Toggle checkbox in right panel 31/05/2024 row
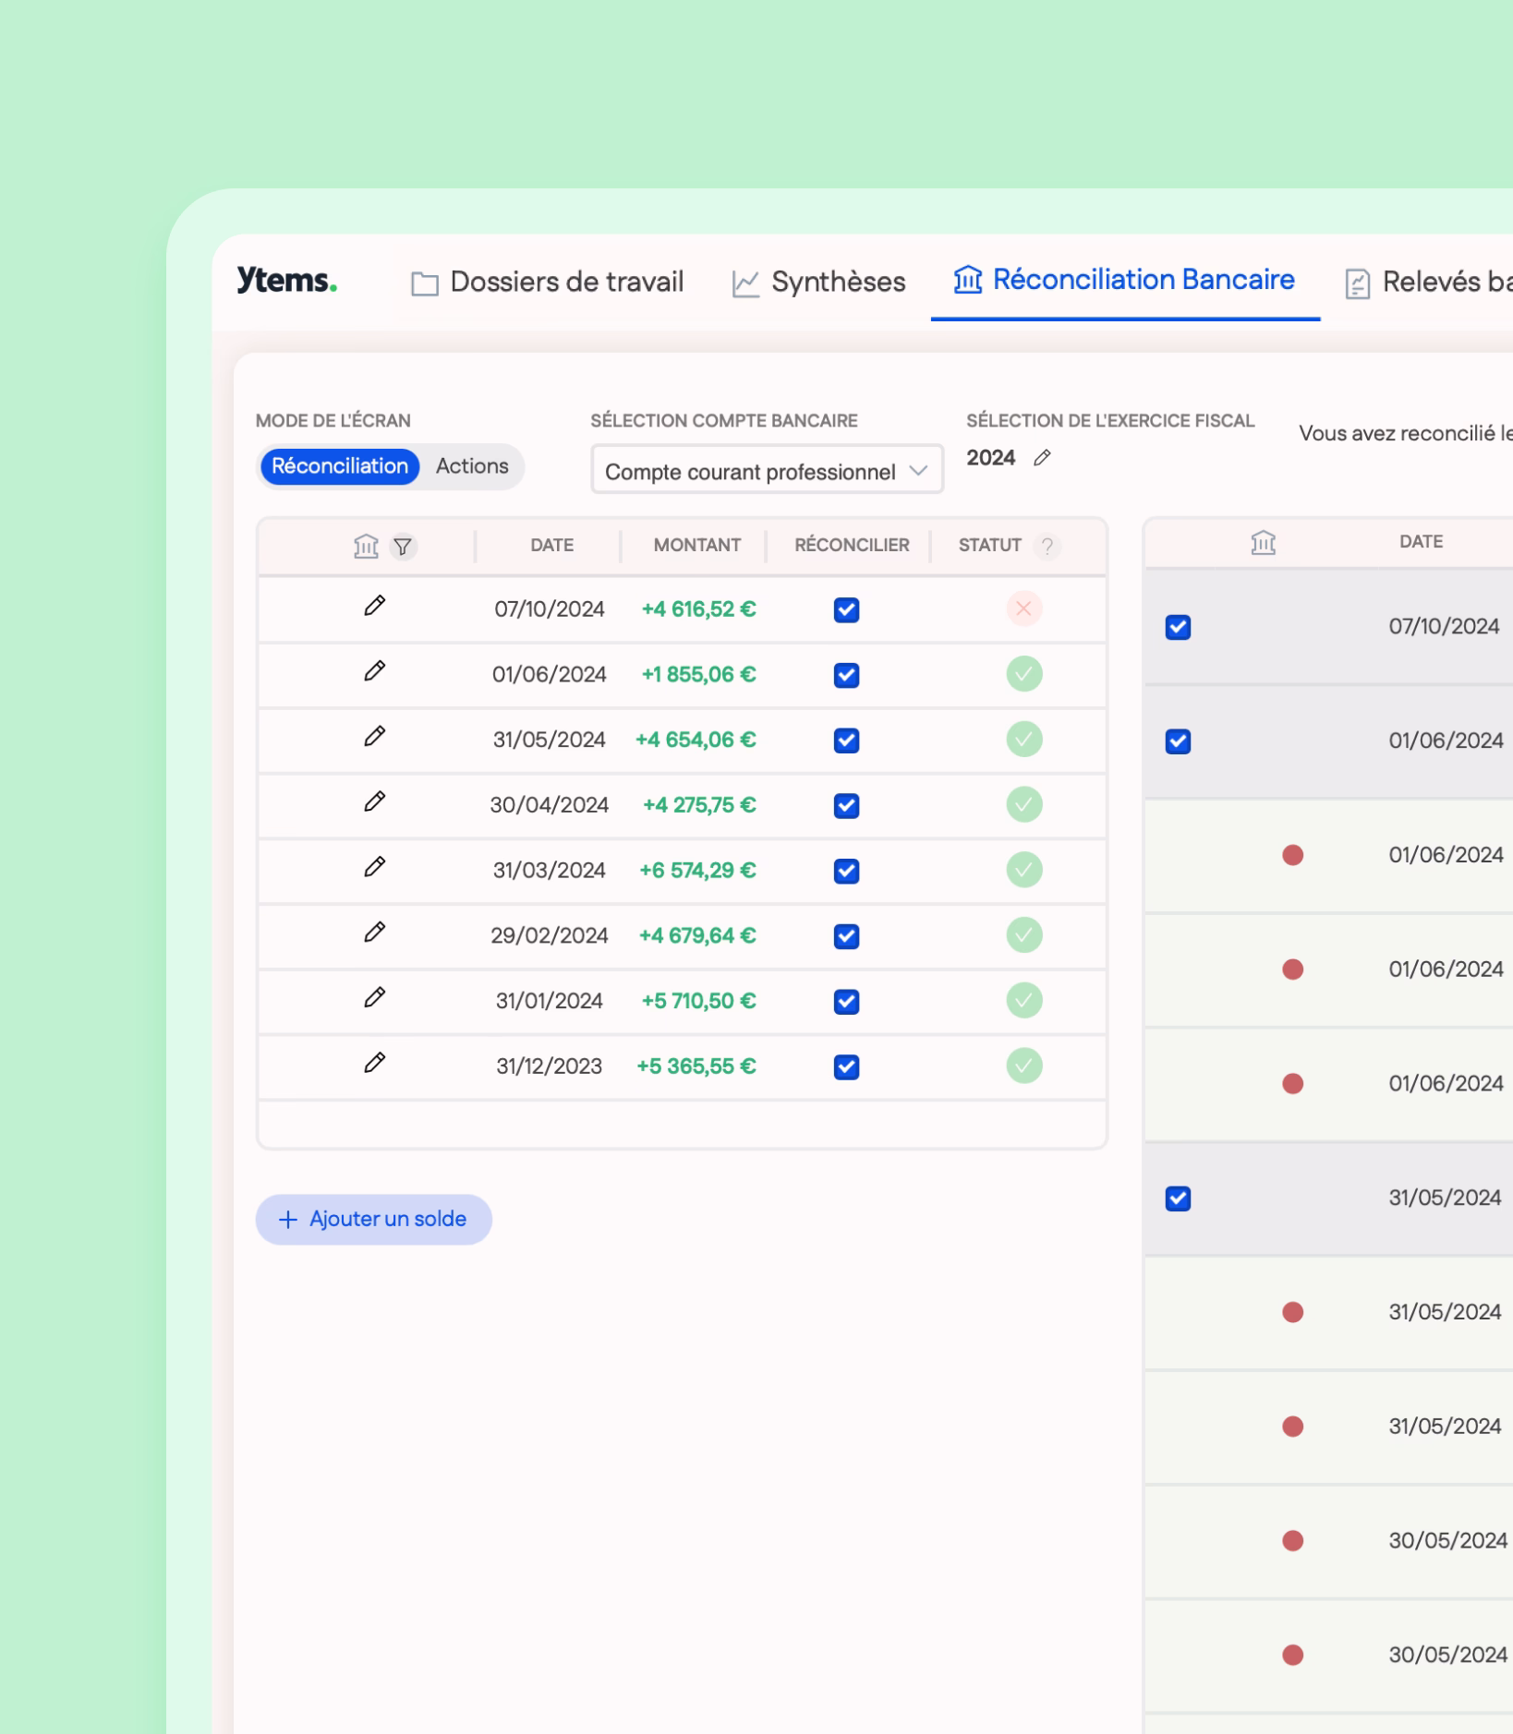This screenshot has width=1513, height=1734. point(1178,1198)
